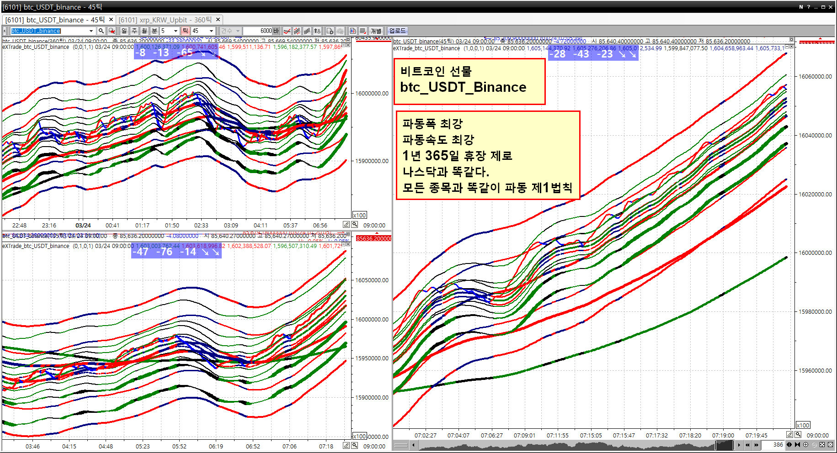Click the 개별 button
Screen dimensions: 837x453
(376, 31)
